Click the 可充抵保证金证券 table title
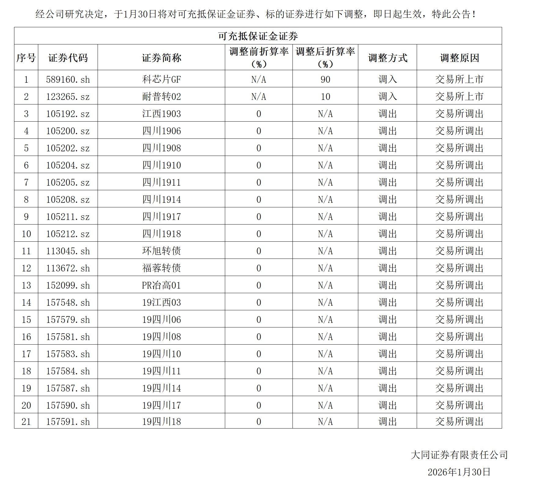 point(258,36)
